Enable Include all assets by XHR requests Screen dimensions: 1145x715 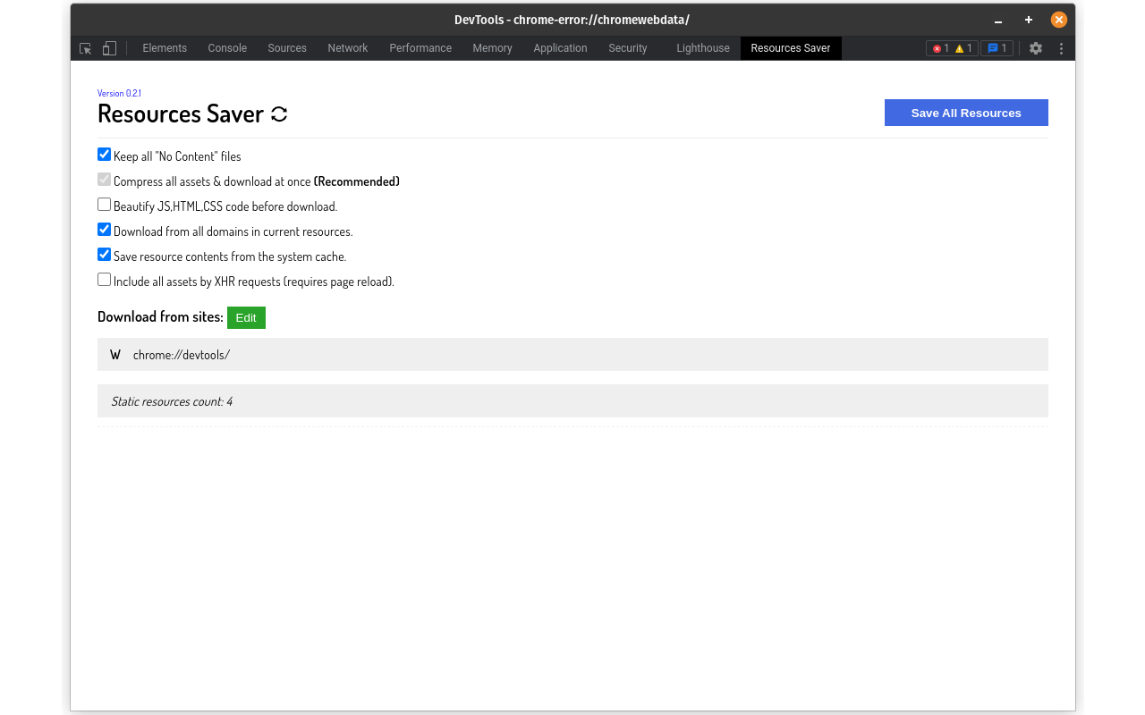(105, 280)
